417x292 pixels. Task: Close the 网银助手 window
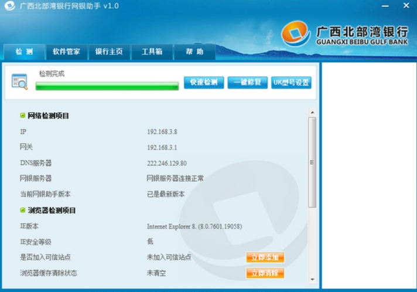click(x=406, y=5)
